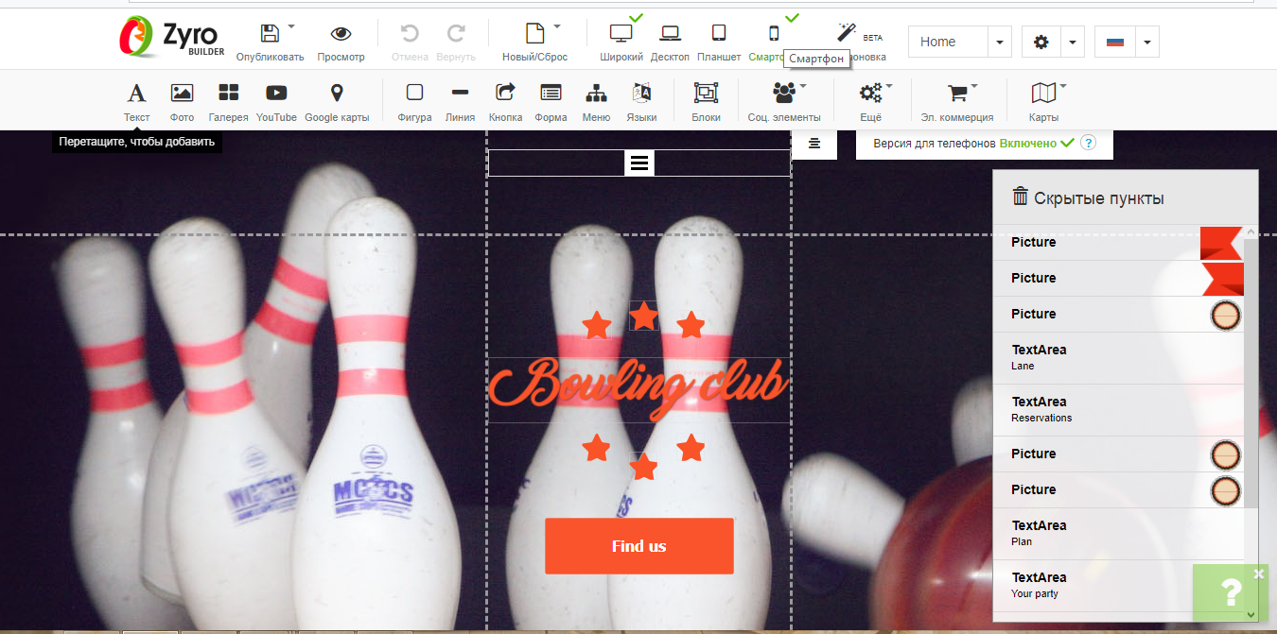Image resolution: width=1277 pixels, height=634 pixels.
Task: Select the Bowling club title text
Action: coord(638,389)
